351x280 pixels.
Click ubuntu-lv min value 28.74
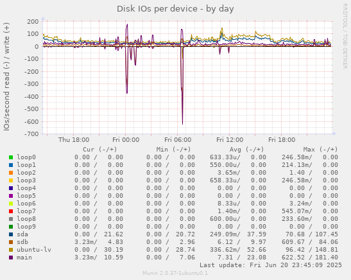click(x=185, y=250)
